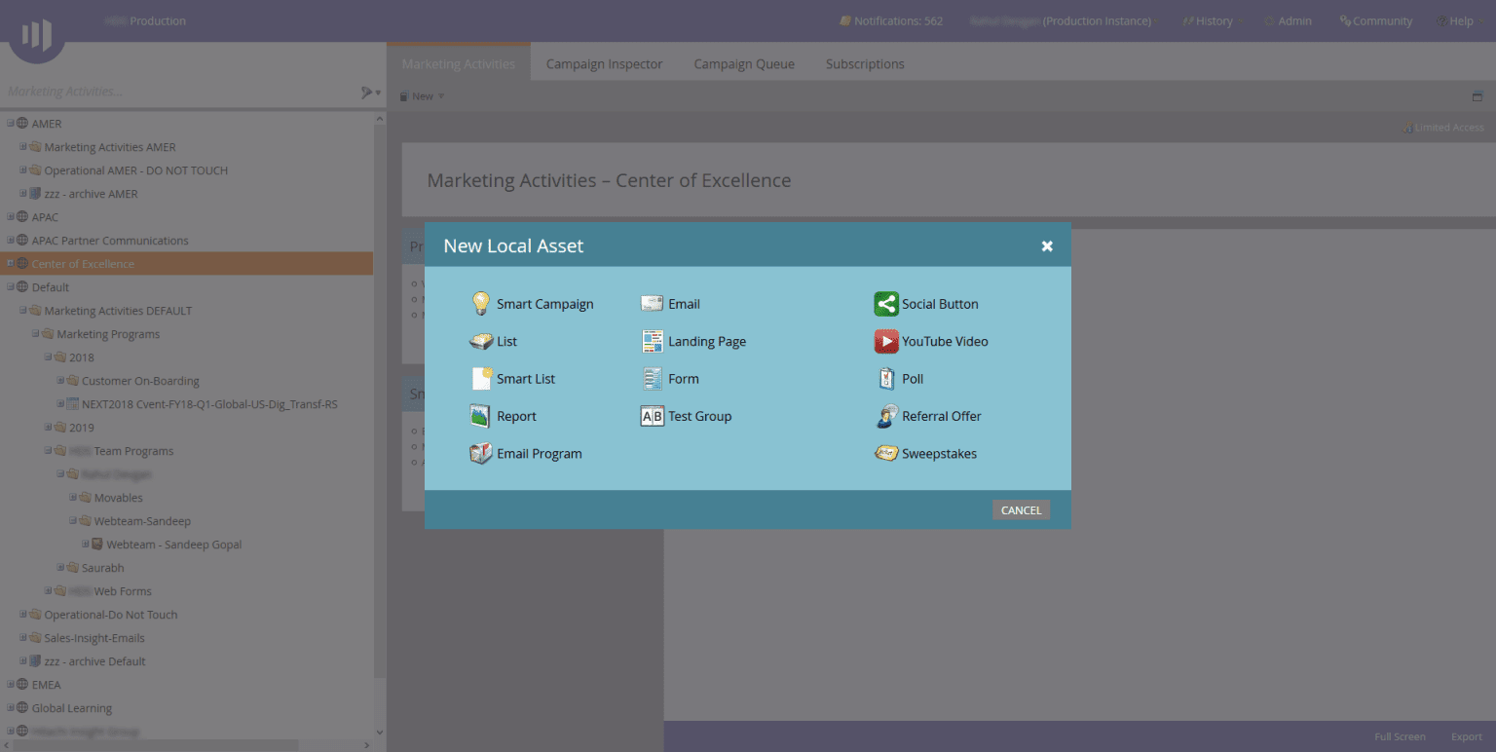Choose the Landing Page asset type

click(707, 341)
